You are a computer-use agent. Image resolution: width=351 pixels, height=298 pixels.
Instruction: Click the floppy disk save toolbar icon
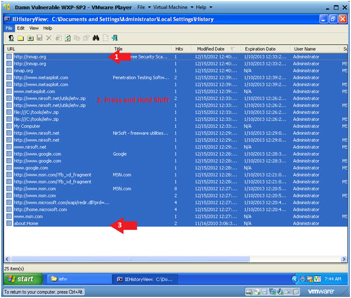coord(40,38)
